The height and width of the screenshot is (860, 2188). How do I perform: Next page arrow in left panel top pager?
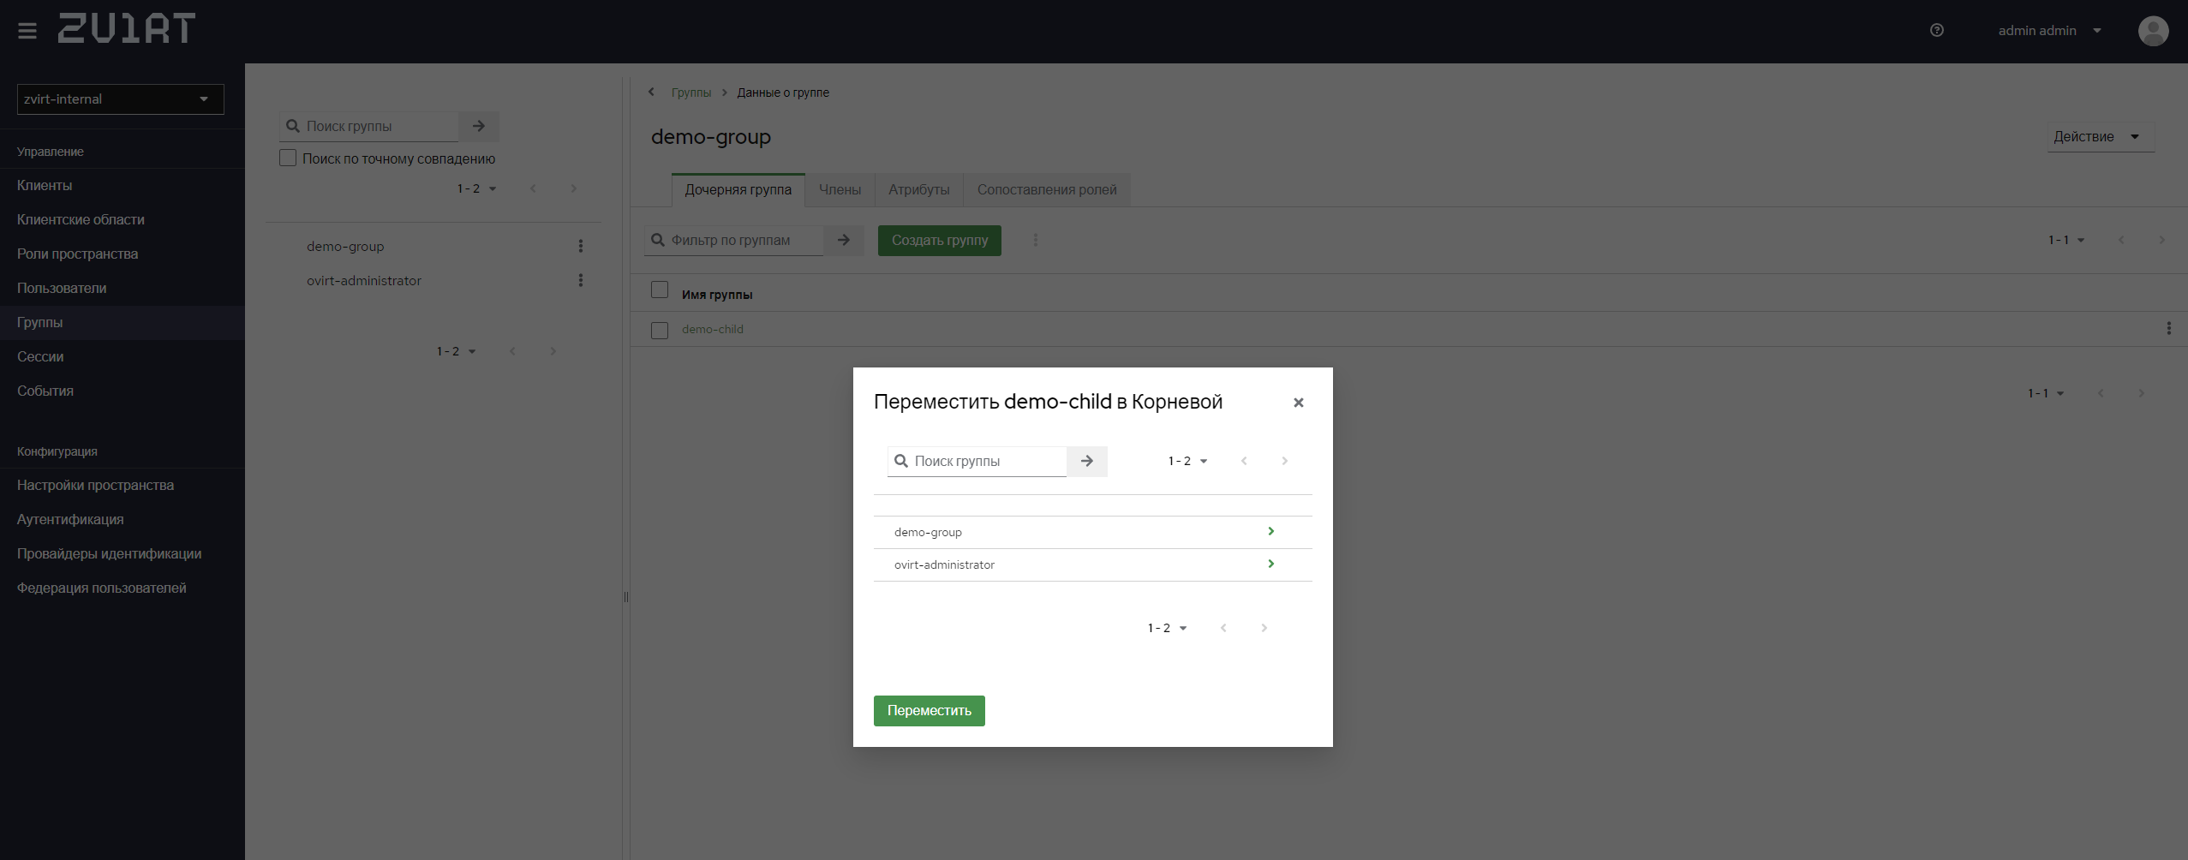pos(573,188)
